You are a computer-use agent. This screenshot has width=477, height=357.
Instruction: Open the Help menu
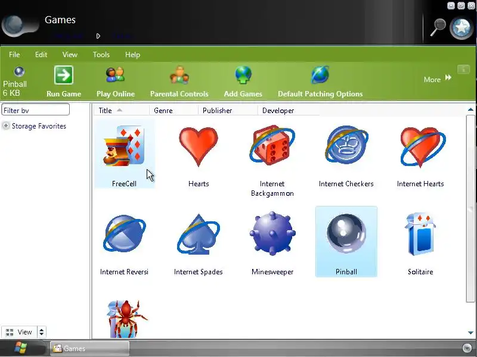click(132, 55)
